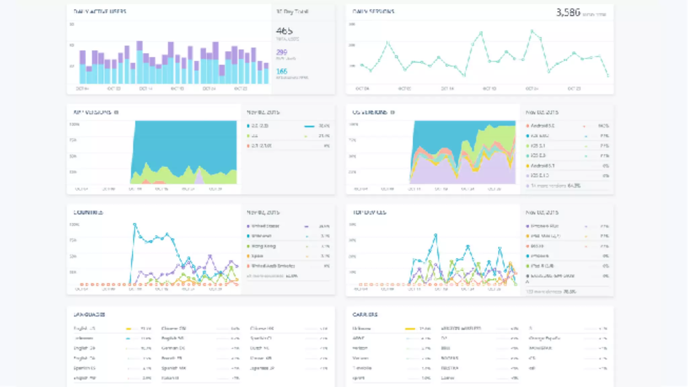Image resolution: width=688 pixels, height=387 pixels.
Task: Toggle the United Arab Emirates legend entry
Action: pos(273,266)
